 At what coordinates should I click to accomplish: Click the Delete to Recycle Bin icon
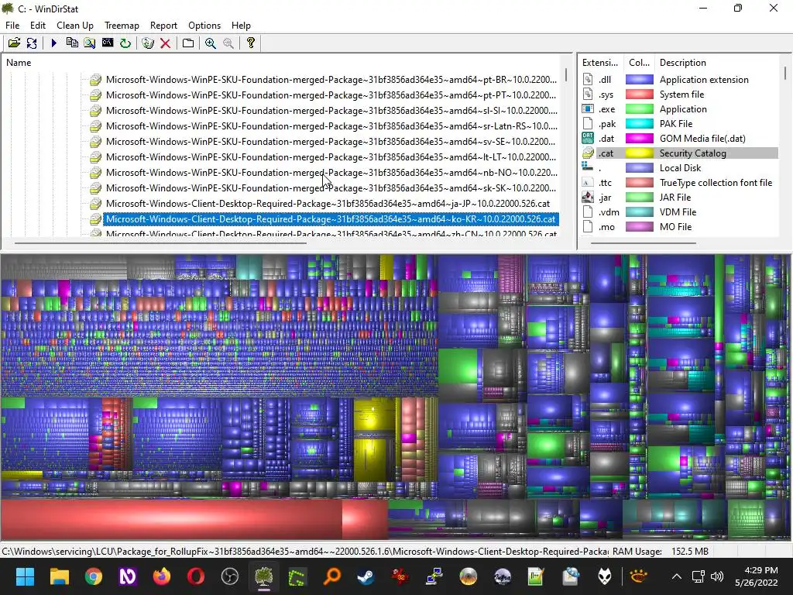tap(148, 43)
